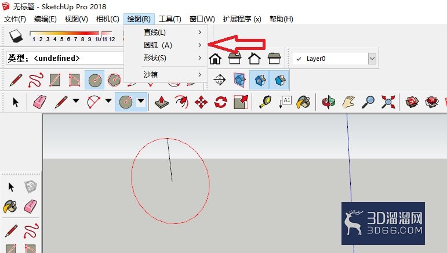Toggle Display Section Planes
Viewport: 447px width, 253px height.
[240, 80]
